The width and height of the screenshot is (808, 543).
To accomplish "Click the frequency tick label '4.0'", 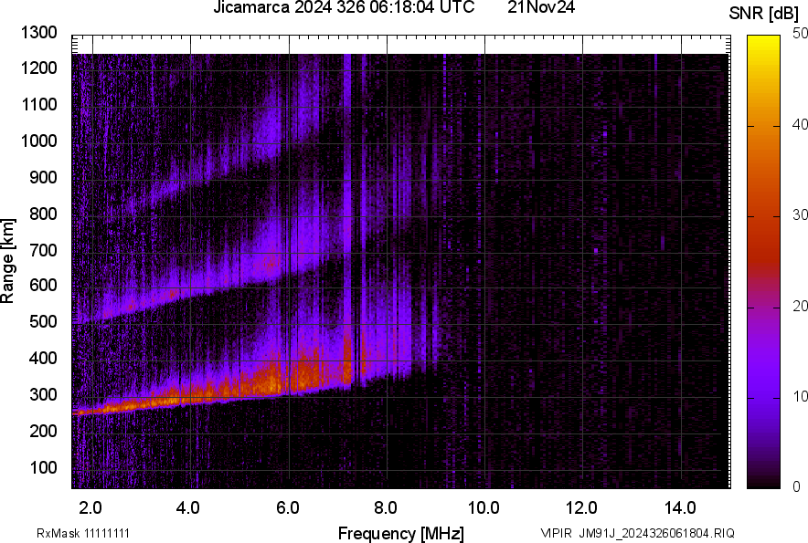I will (x=188, y=507).
